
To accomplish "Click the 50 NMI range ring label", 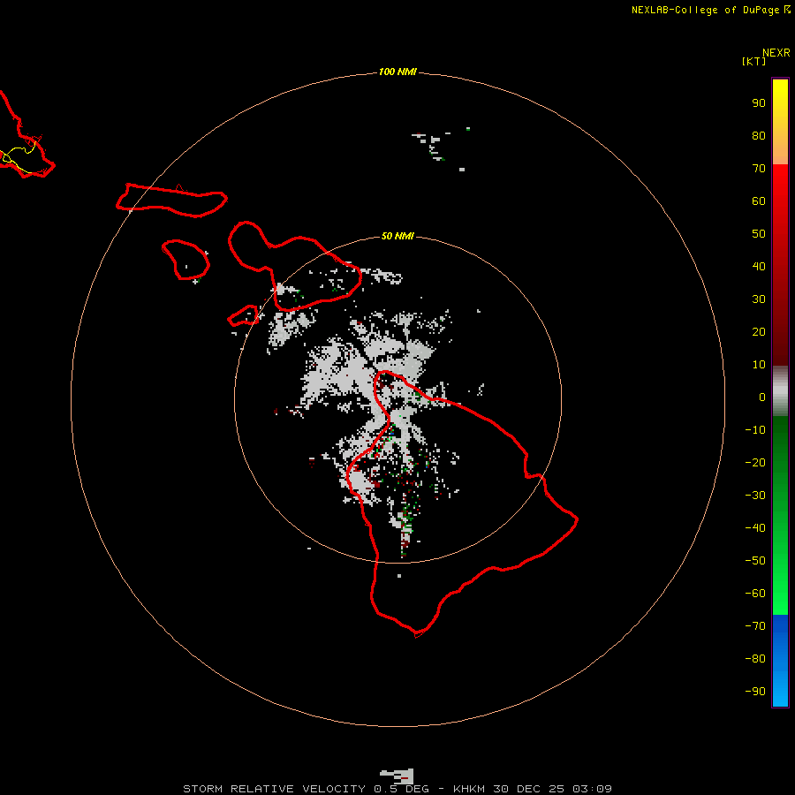I will [397, 236].
